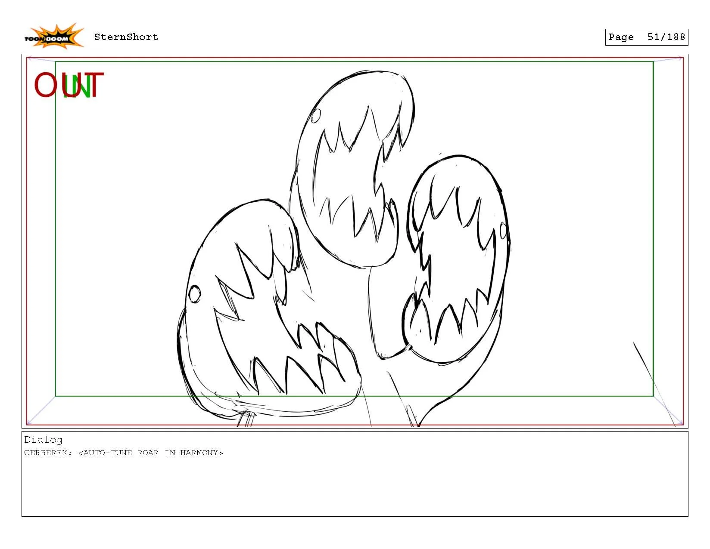The height and width of the screenshot is (549, 710).
Task: Expand the Dialog panel section
Action: pos(43,440)
